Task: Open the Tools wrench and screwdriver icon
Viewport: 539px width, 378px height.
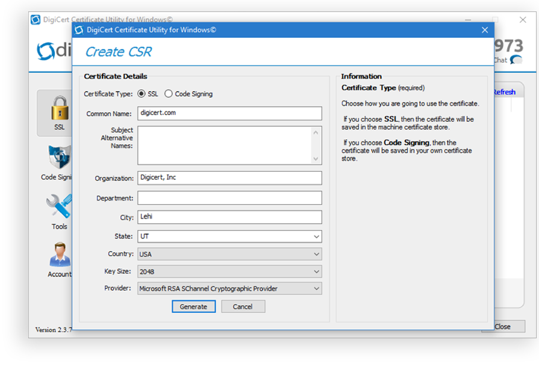Action: click(x=59, y=206)
